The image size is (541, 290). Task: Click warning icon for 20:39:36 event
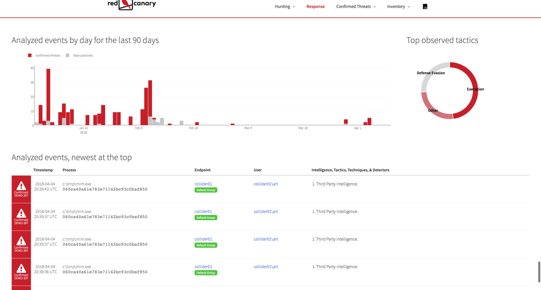[x=21, y=268]
